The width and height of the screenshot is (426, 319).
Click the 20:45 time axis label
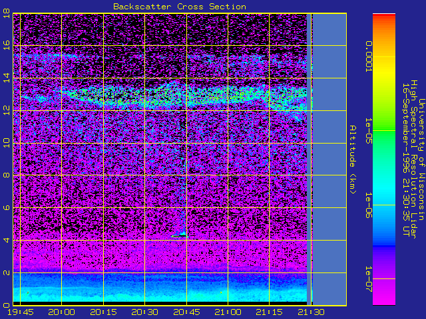186,312
